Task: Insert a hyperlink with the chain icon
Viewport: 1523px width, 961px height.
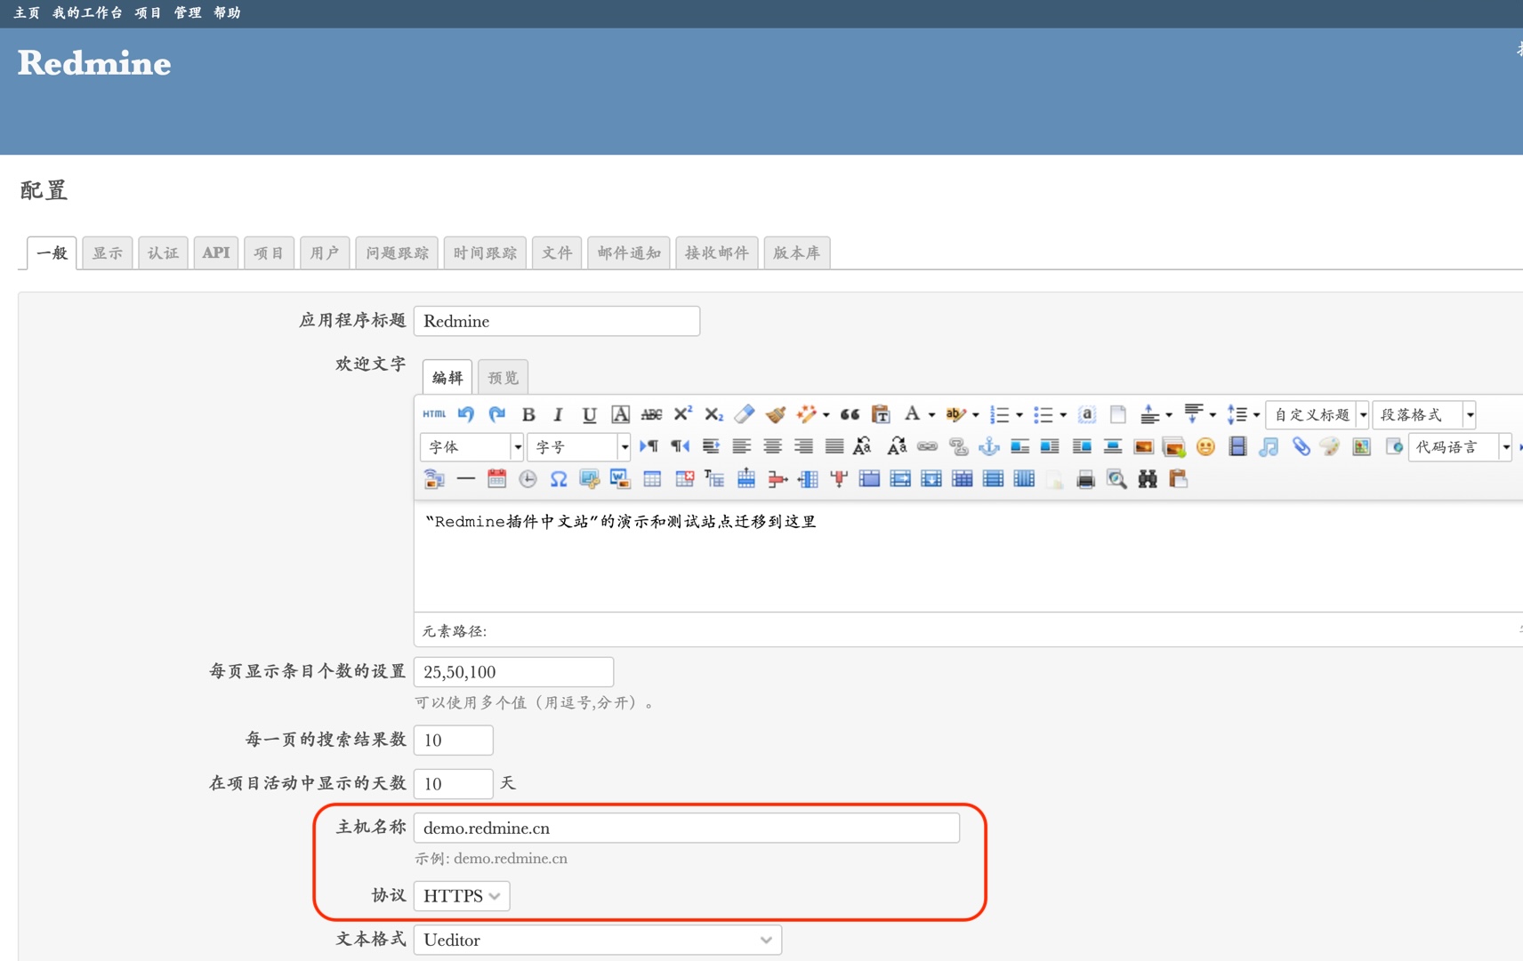Action: click(x=927, y=446)
